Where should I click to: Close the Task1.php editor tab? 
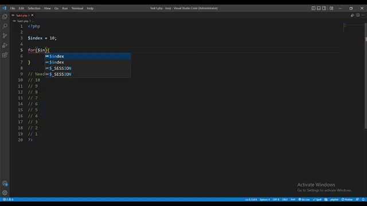tap(32, 15)
